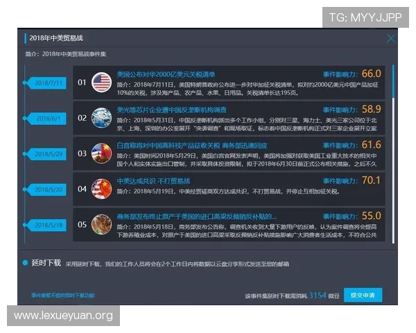416x333 pixels.
Task: Open the chip image thumbnail for event 02
Action: [101, 118]
